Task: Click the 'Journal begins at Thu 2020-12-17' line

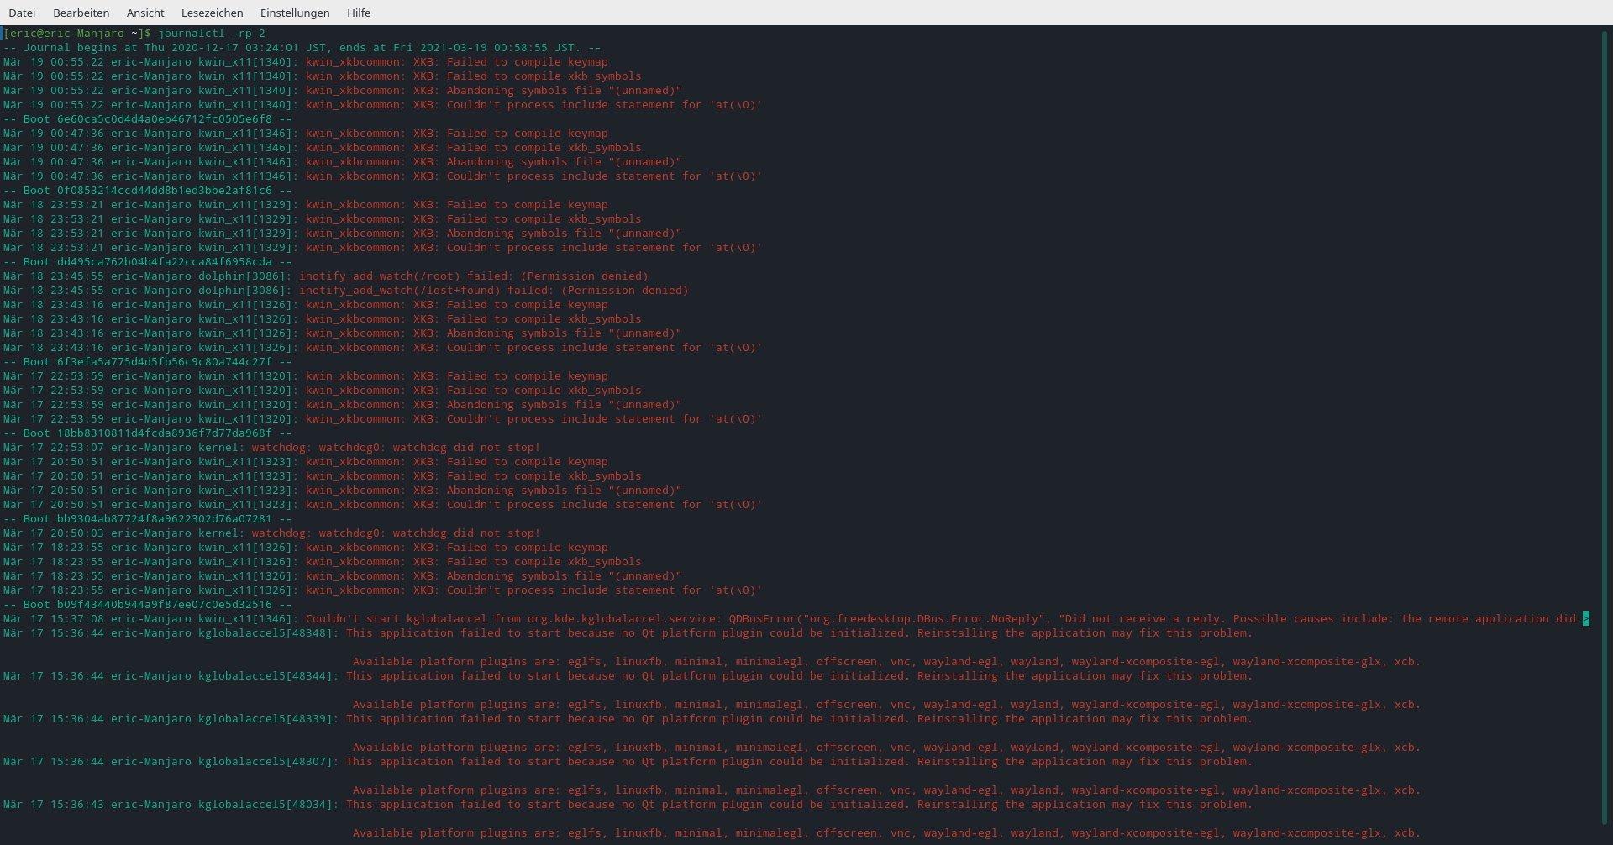Action: tap(302, 48)
